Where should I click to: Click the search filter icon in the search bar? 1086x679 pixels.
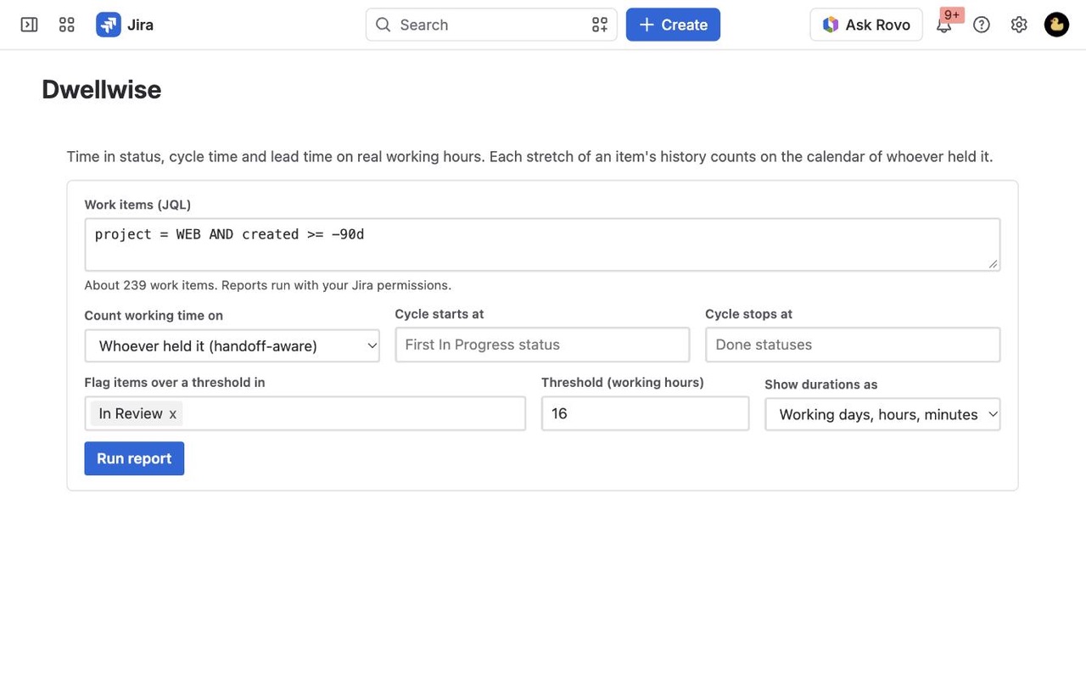pos(600,25)
